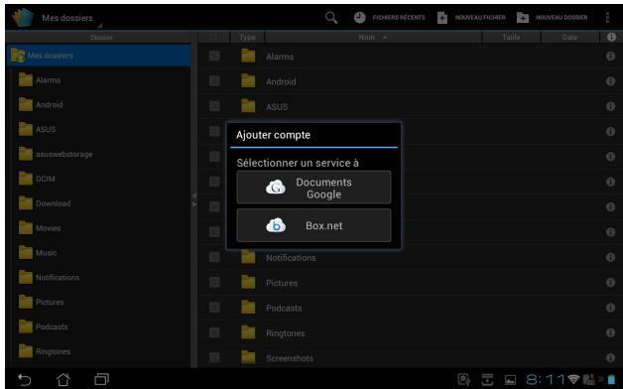The width and height of the screenshot is (623, 389).
Task: Click the file manager app logo
Action: (x=23, y=18)
